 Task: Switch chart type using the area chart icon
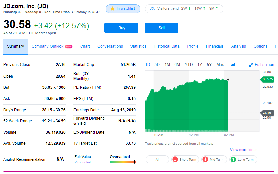(x=233, y=65)
